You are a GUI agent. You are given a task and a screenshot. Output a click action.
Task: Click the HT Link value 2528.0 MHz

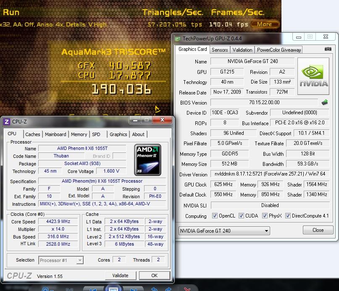tap(58, 244)
